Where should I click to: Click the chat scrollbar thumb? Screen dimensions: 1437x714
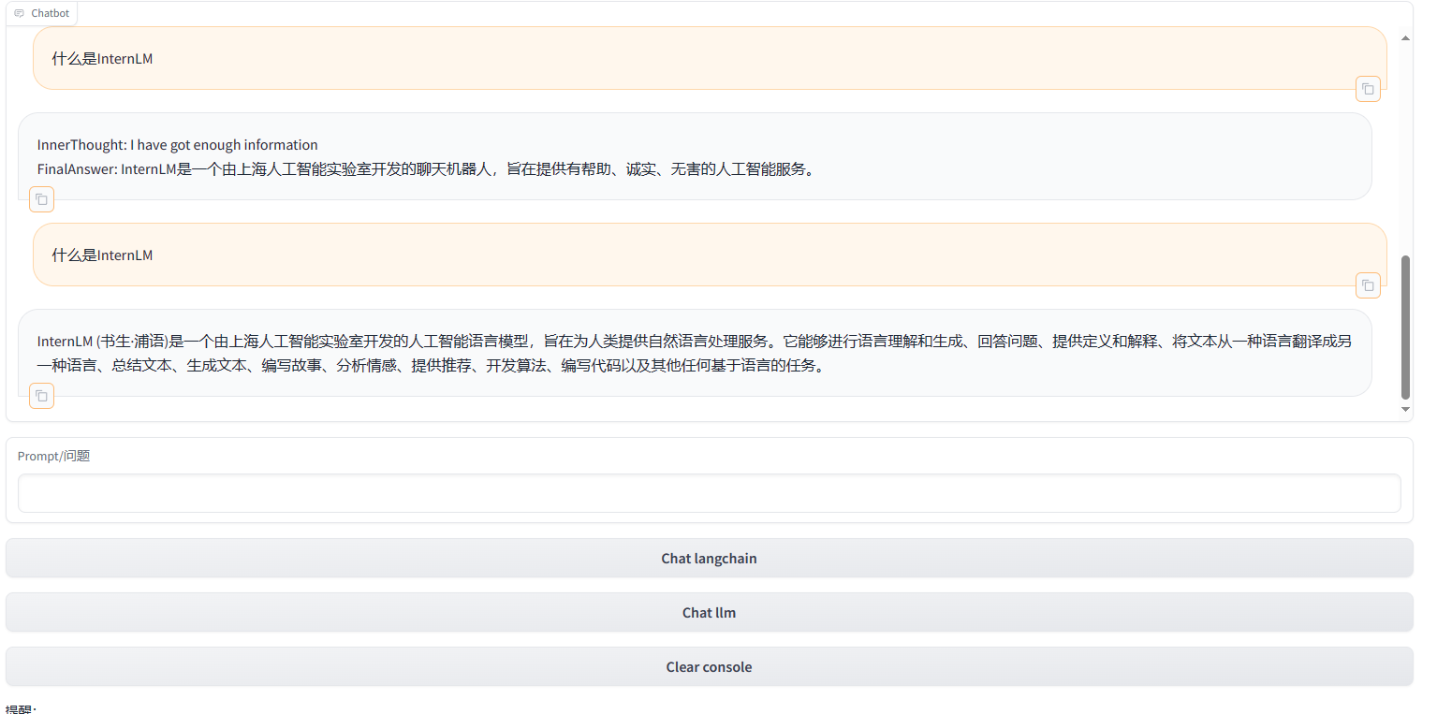pos(1405,327)
